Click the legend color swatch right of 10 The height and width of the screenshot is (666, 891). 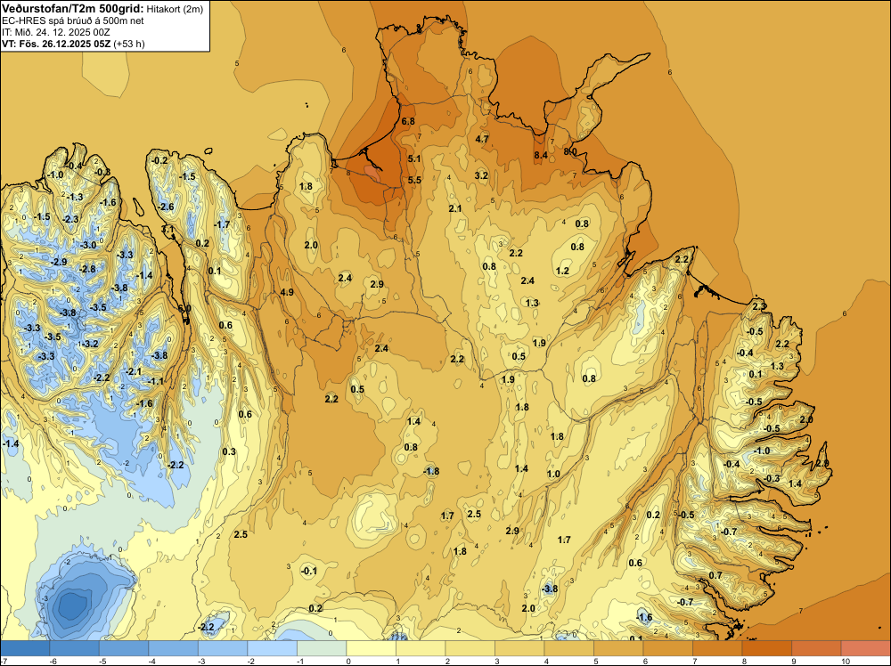(x=865, y=648)
